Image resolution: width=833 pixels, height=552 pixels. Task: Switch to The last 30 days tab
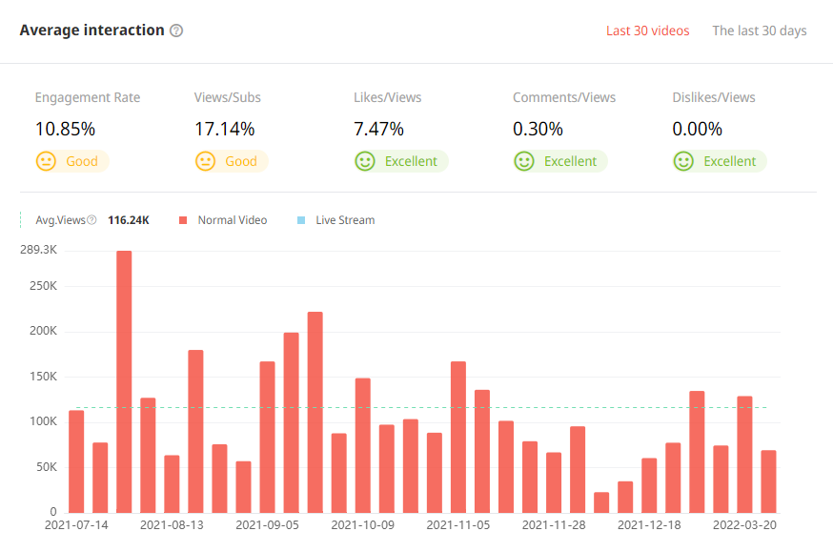[759, 31]
